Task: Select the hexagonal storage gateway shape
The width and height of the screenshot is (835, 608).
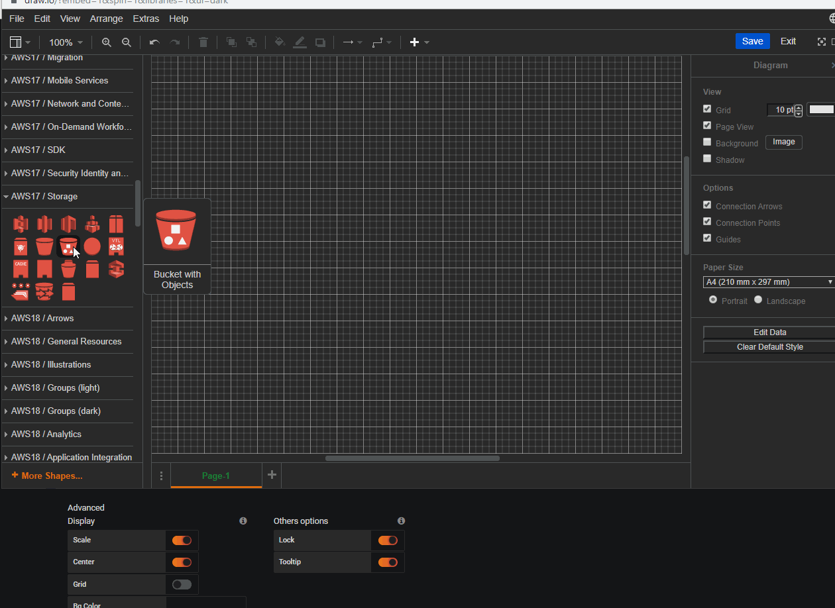Action: (x=116, y=268)
